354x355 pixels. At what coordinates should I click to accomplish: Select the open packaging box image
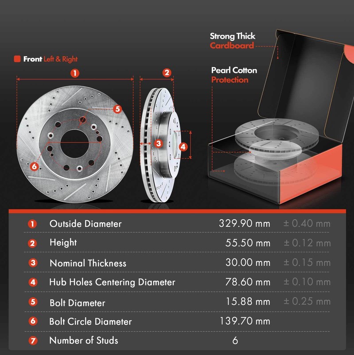tap(280, 117)
